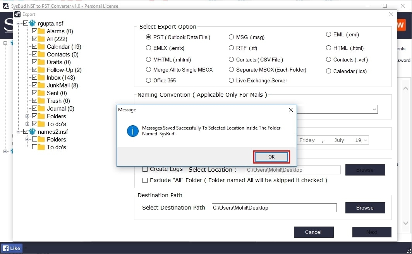Select the EML (.eml) export option

coord(328,34)
